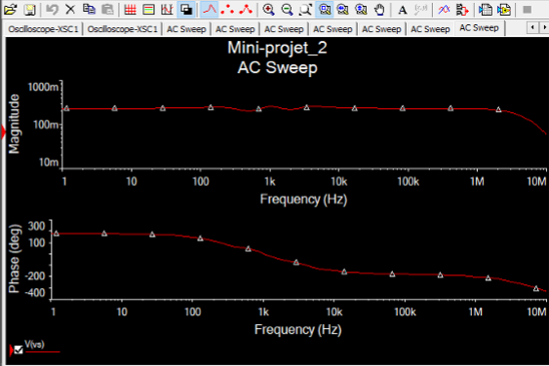Toggle black and white background
The height and width of the screenshot is (366, 549).
[186, 10]
